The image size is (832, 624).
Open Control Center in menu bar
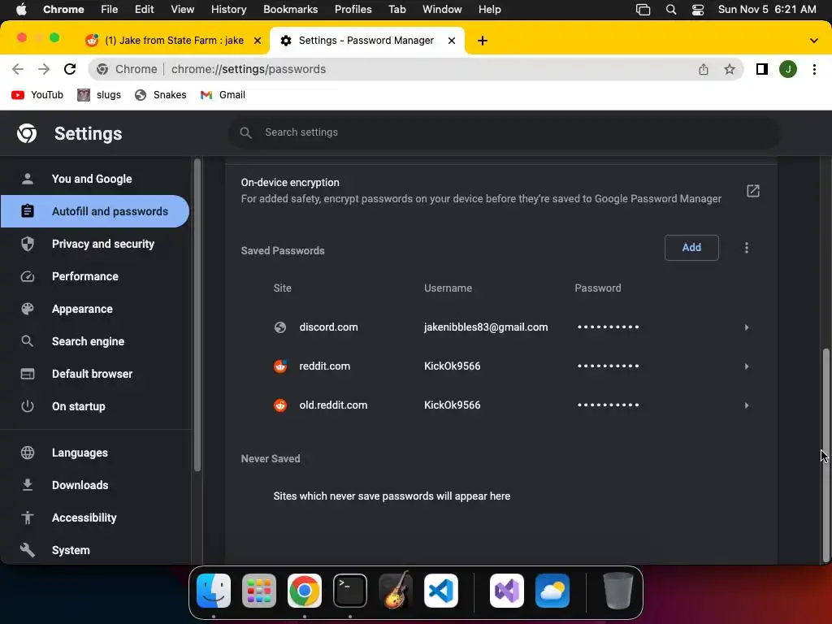click(698, 9)
